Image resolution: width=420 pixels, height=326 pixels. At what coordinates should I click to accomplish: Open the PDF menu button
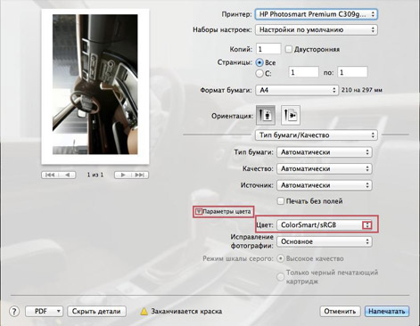[x=45, y=312]
